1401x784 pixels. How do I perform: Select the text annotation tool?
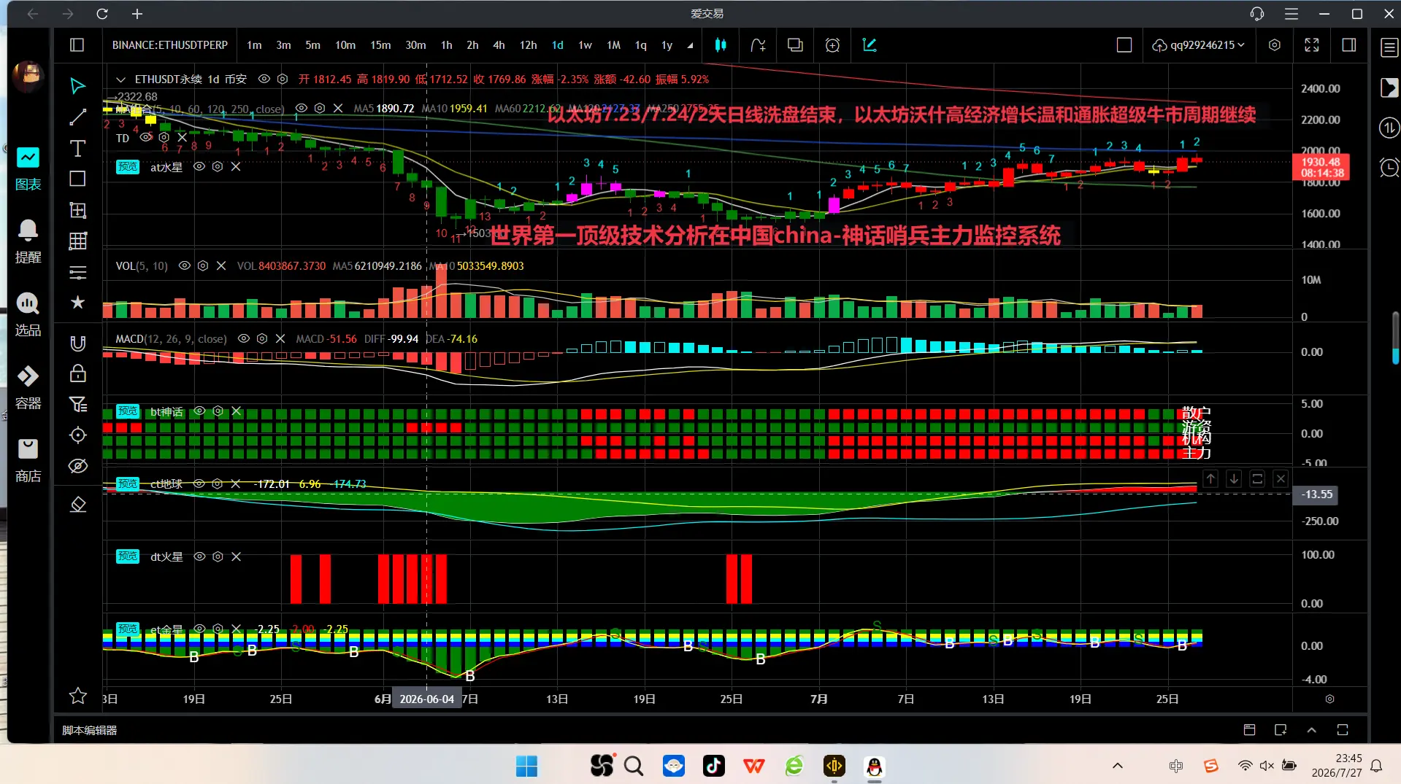tap(77, 149)
